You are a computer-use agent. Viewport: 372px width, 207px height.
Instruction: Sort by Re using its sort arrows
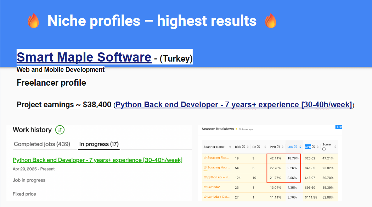click(x=265, y=147)
